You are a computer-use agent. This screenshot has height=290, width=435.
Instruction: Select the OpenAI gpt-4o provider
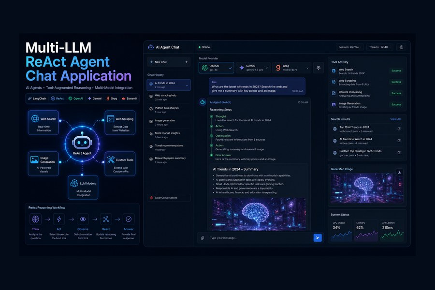tap(217, 68)
